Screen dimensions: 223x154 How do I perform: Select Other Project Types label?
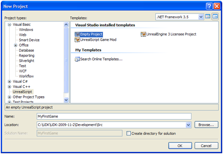(x=29, y=97)
